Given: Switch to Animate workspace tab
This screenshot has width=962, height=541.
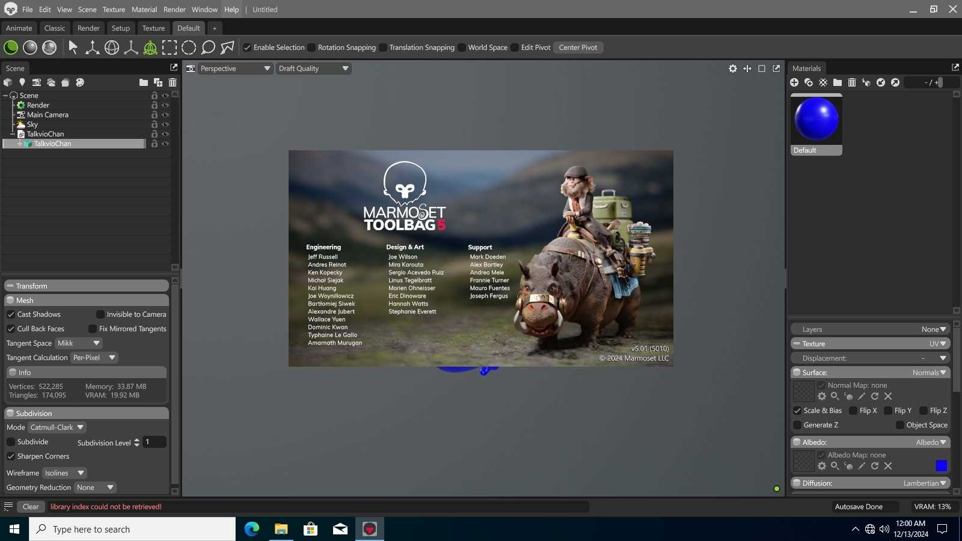Looking at the screenshot, I should click(19, 28).
